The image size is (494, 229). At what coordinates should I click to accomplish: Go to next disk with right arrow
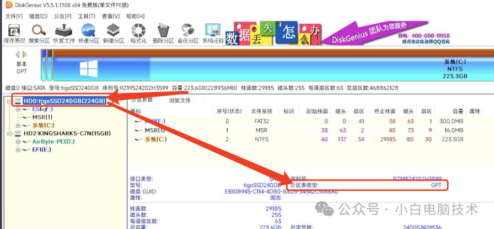click(x=25, y=55)
